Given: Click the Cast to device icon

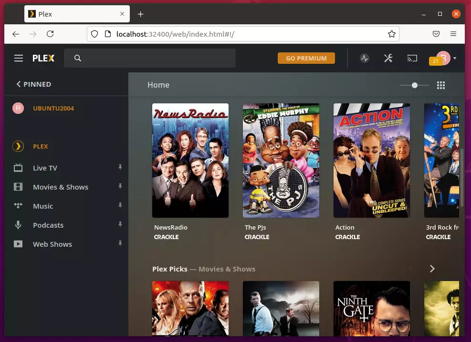Looking at the screenshot, I should coord(412,58).
